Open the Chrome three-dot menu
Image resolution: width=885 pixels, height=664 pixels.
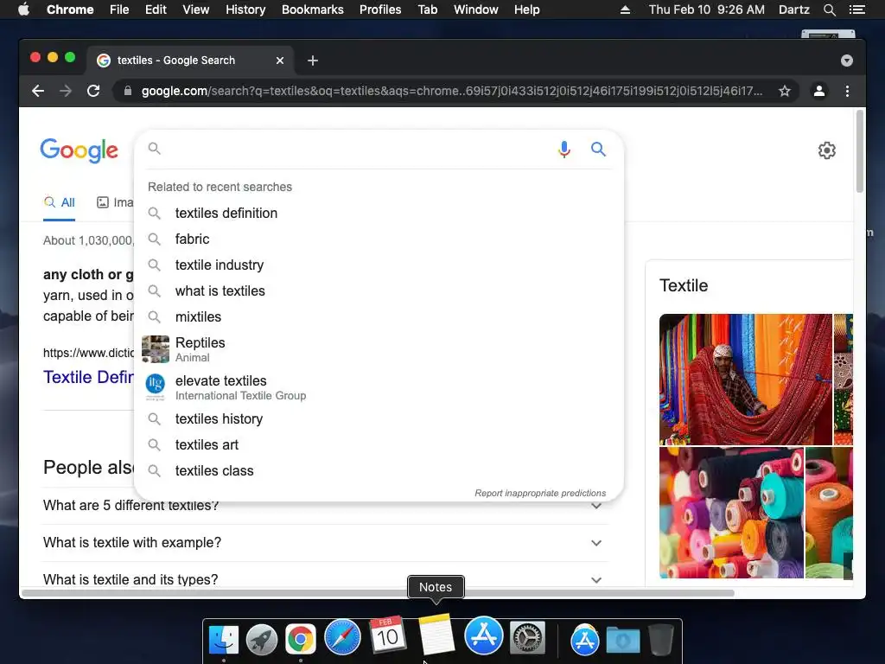point(847,91)
